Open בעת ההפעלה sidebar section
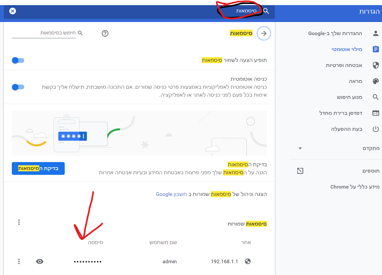The image size is (382, 275). (346, 129)
